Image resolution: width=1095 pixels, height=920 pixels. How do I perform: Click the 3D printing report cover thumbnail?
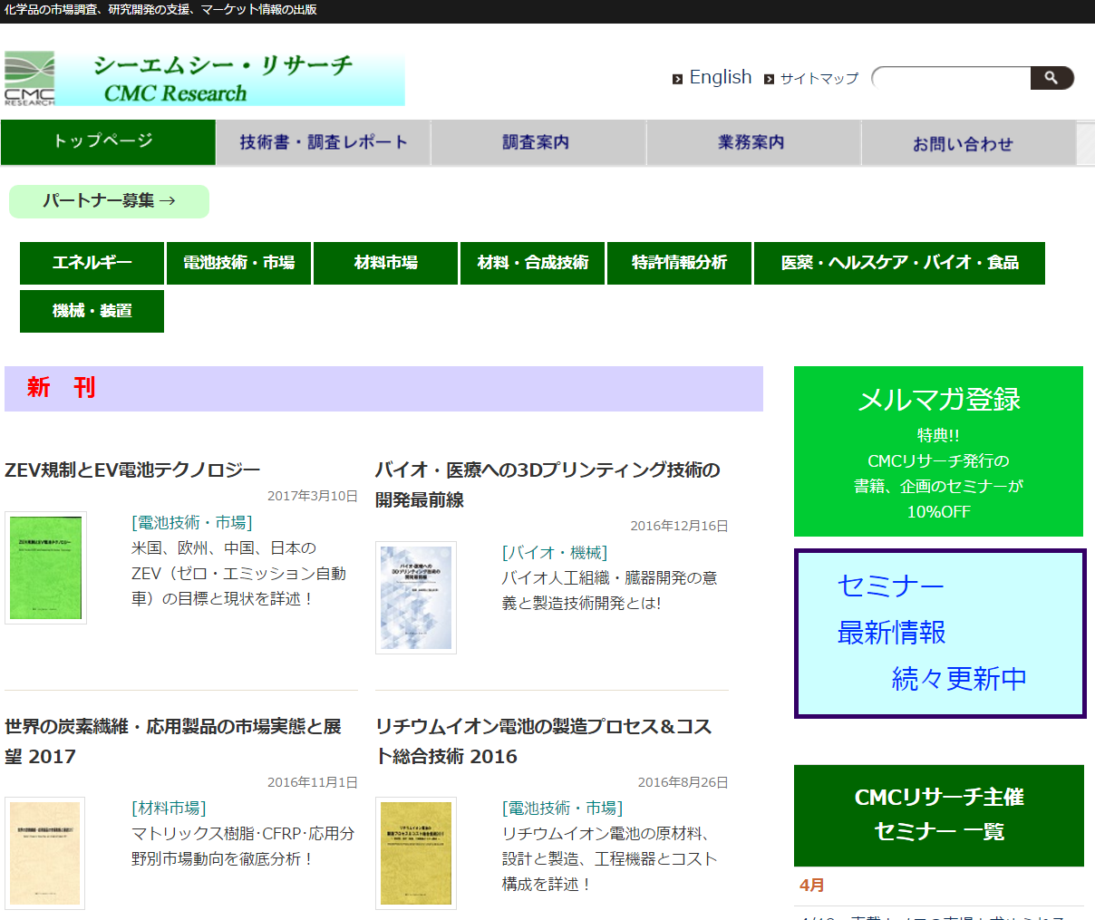[416, 597]
